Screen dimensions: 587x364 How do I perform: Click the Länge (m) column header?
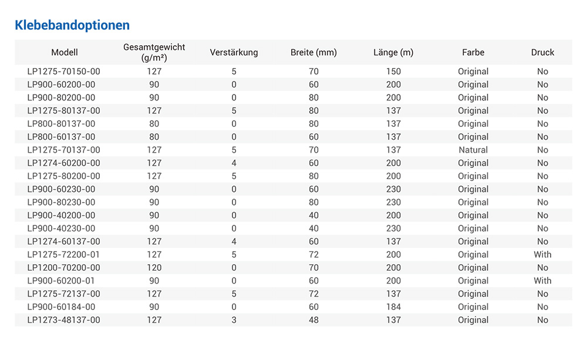393,52
